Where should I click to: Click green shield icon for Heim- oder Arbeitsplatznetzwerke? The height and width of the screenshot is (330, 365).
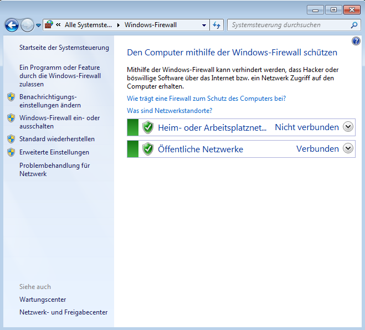pyautogui.click(x=148, y=127)
